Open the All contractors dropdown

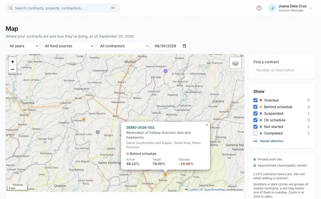[x=123, y=46]
